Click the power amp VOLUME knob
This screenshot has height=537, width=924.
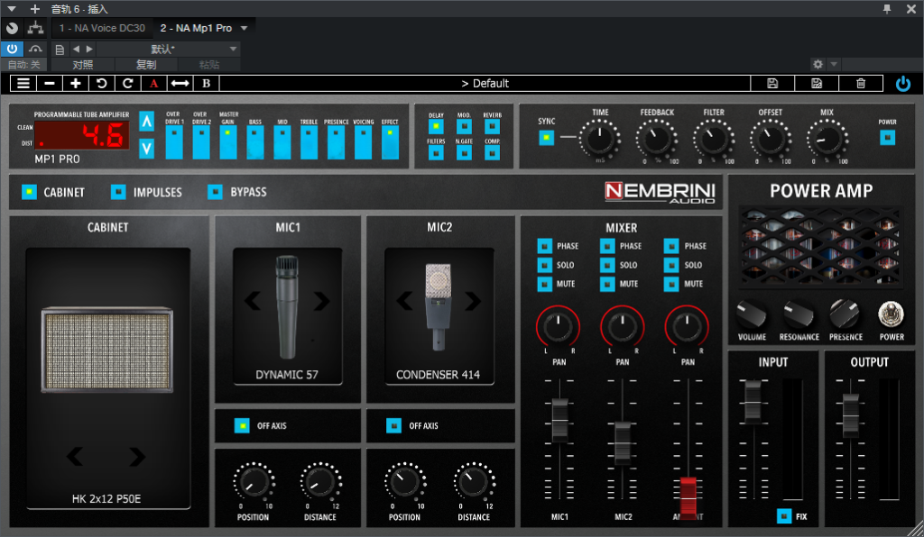point(752,314)
